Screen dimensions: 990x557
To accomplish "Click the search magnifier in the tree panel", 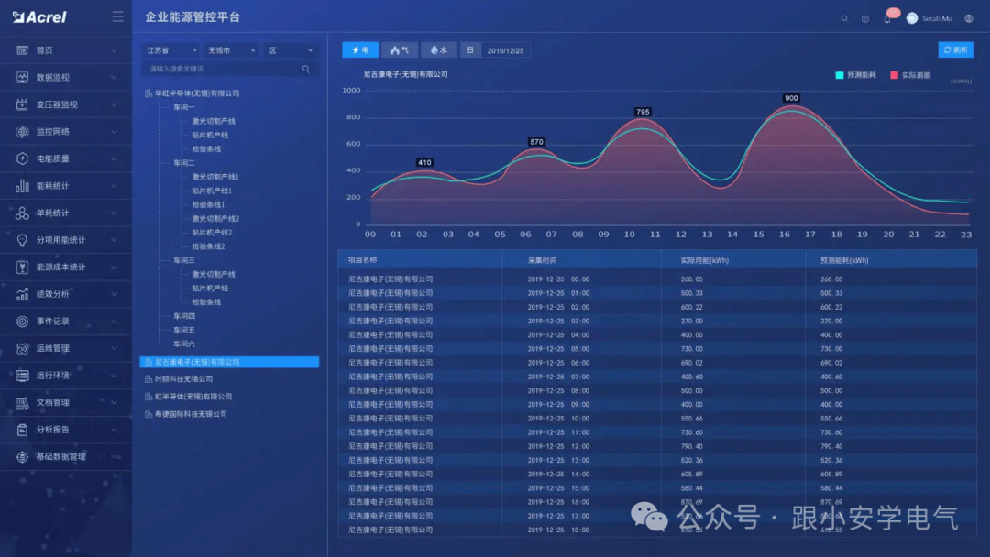I will pyautogui.click(x=306, y=69).
